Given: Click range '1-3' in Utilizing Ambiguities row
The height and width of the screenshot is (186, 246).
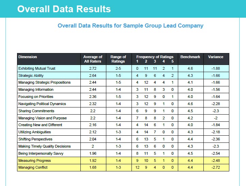Looking at the screenshot, I should pyautogui.click(x=118, y=132).
